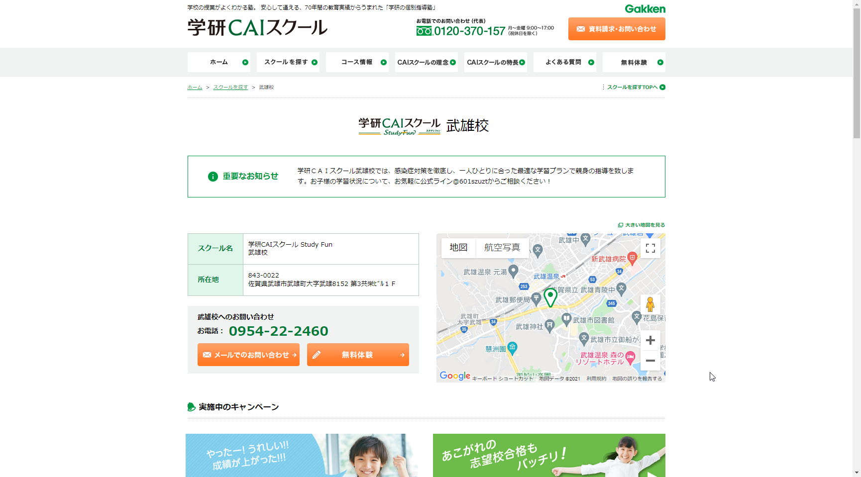861x477 pixels.
Task: Click キーボード ショートカット on map footer
Action: 503,379
